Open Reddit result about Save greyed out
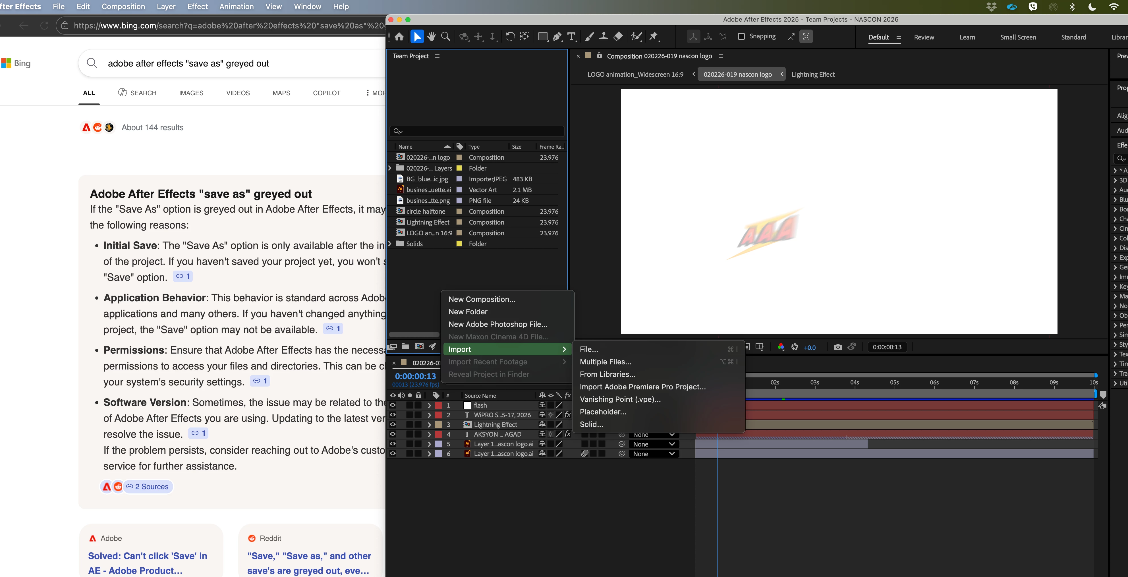This screenshot has width=1128, height=577. tap(309, 563)
